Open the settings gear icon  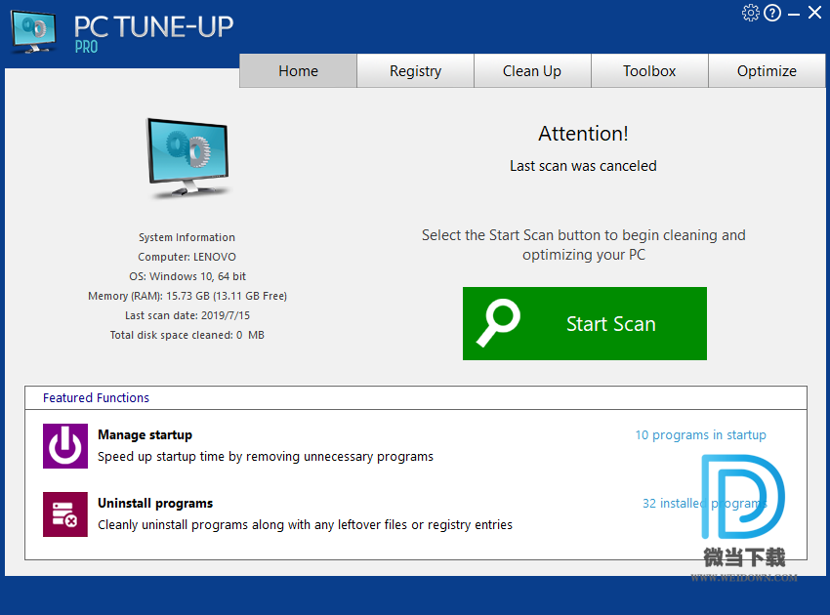[750, 13]
